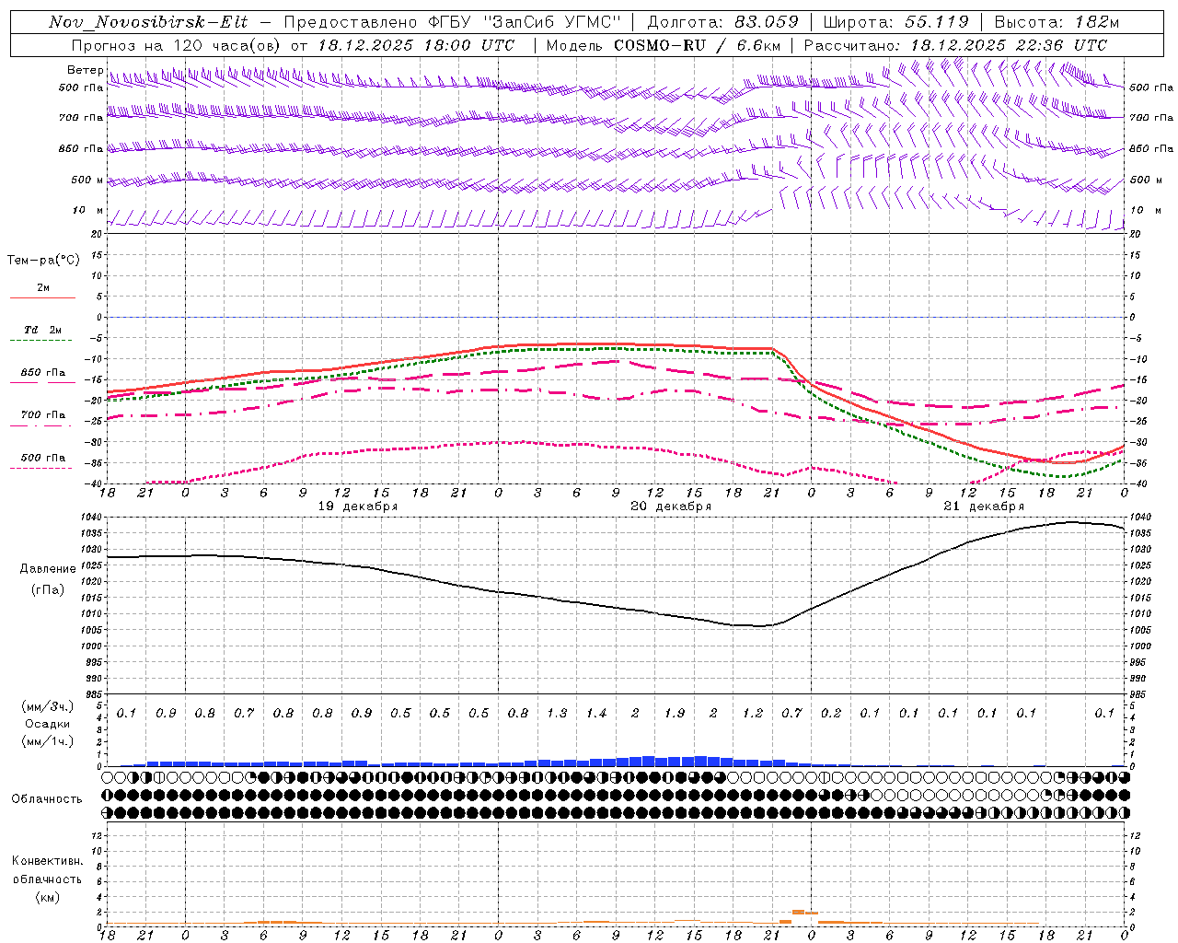Click the 1.4 precipitation value
Screen dimensions: 1178x943
point(596,714)
